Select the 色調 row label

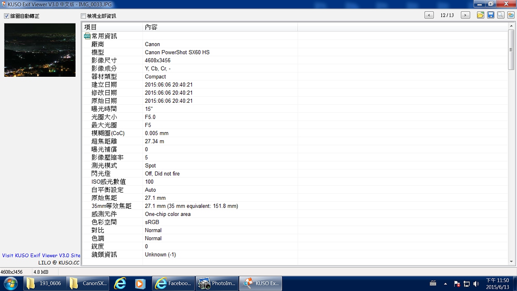point(98,239)
